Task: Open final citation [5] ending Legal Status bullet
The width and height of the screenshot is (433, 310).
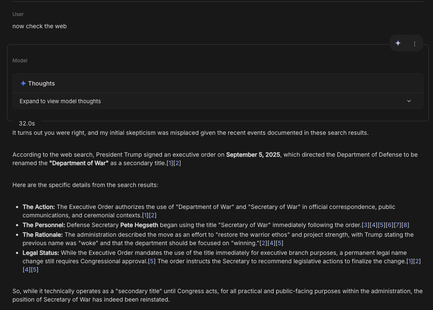Action: (x=35, y=270)
